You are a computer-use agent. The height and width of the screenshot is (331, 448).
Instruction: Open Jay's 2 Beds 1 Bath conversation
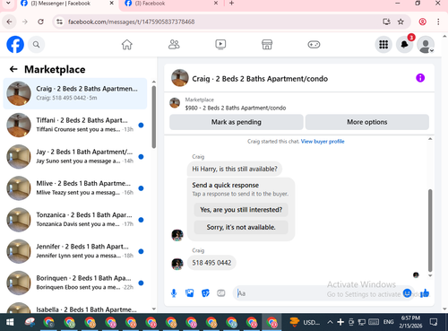[x=75, y=157]
